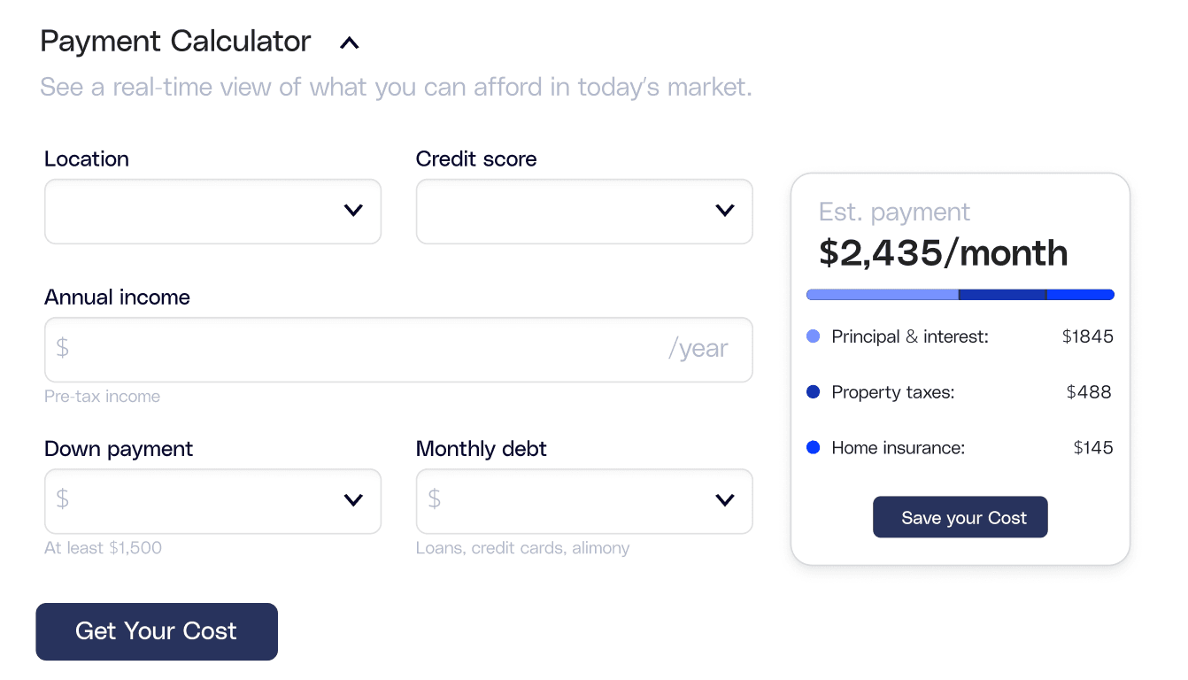
Task: Click the payment breakdown progress bar
Action: click(x=960, y=294)
